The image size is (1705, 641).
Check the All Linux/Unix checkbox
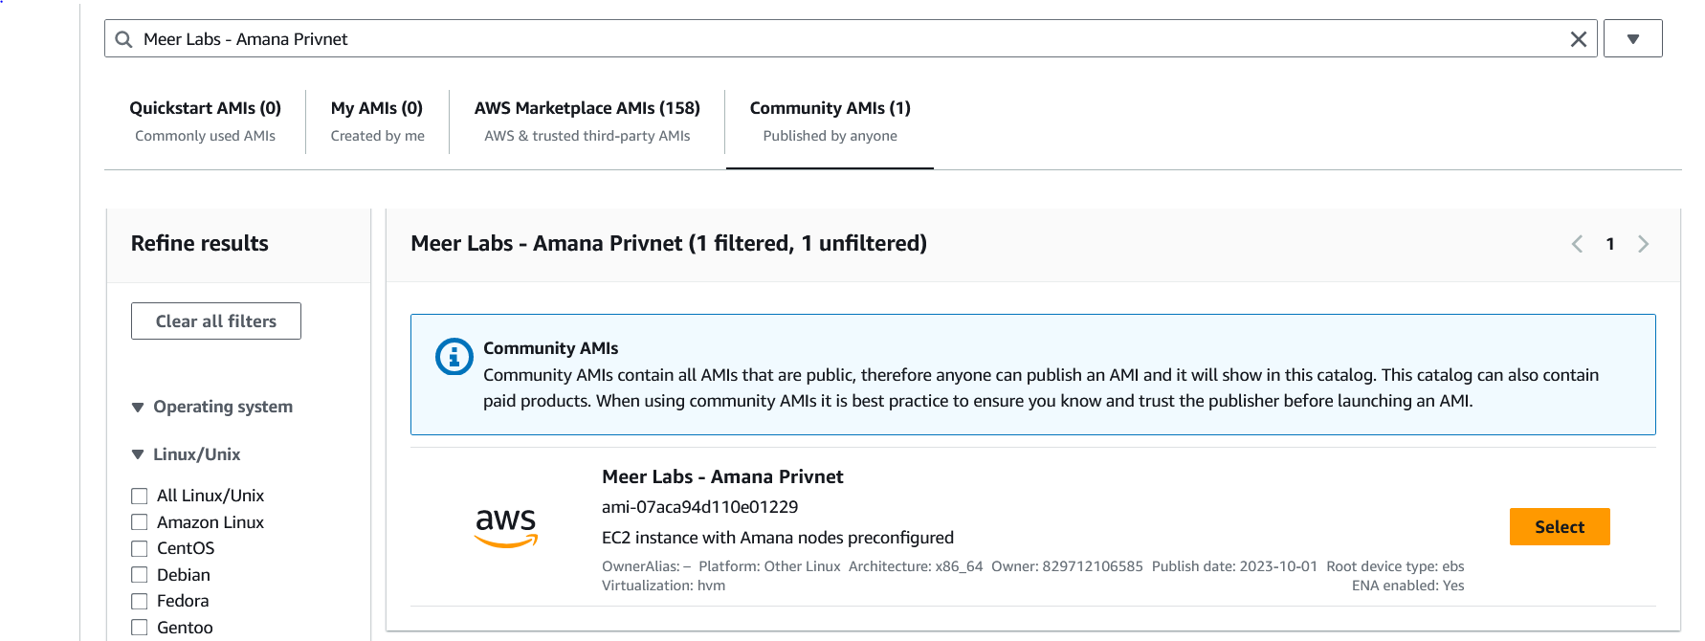click(x=140, y=496)
